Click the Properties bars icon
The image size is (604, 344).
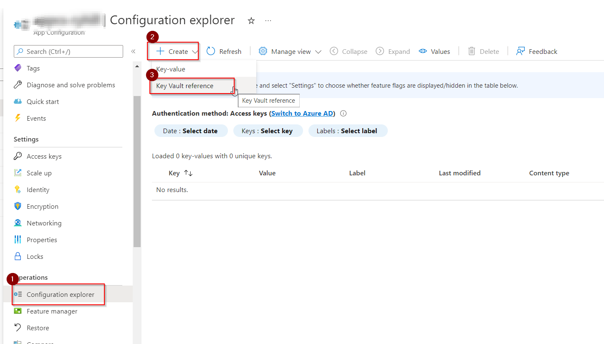(x=18, y=240)
